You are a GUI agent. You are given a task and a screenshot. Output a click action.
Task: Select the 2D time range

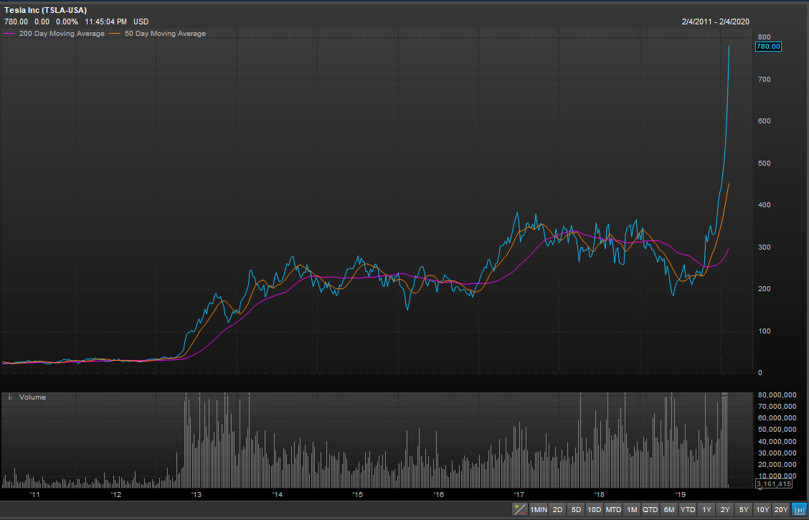tap(558, 510)
